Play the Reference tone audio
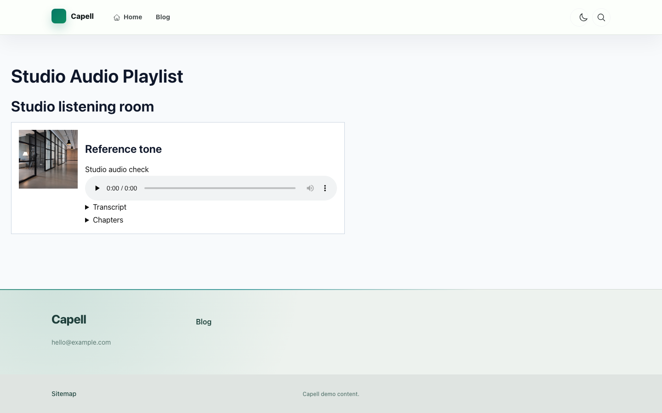This screenshot has height=413, width=662. point(97,188)
